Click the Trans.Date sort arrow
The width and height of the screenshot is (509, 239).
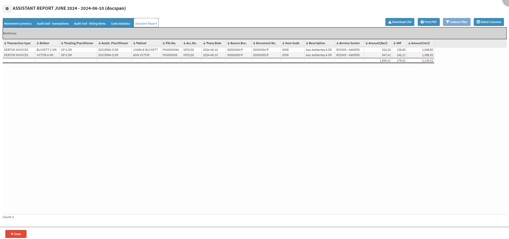point(204,43)
